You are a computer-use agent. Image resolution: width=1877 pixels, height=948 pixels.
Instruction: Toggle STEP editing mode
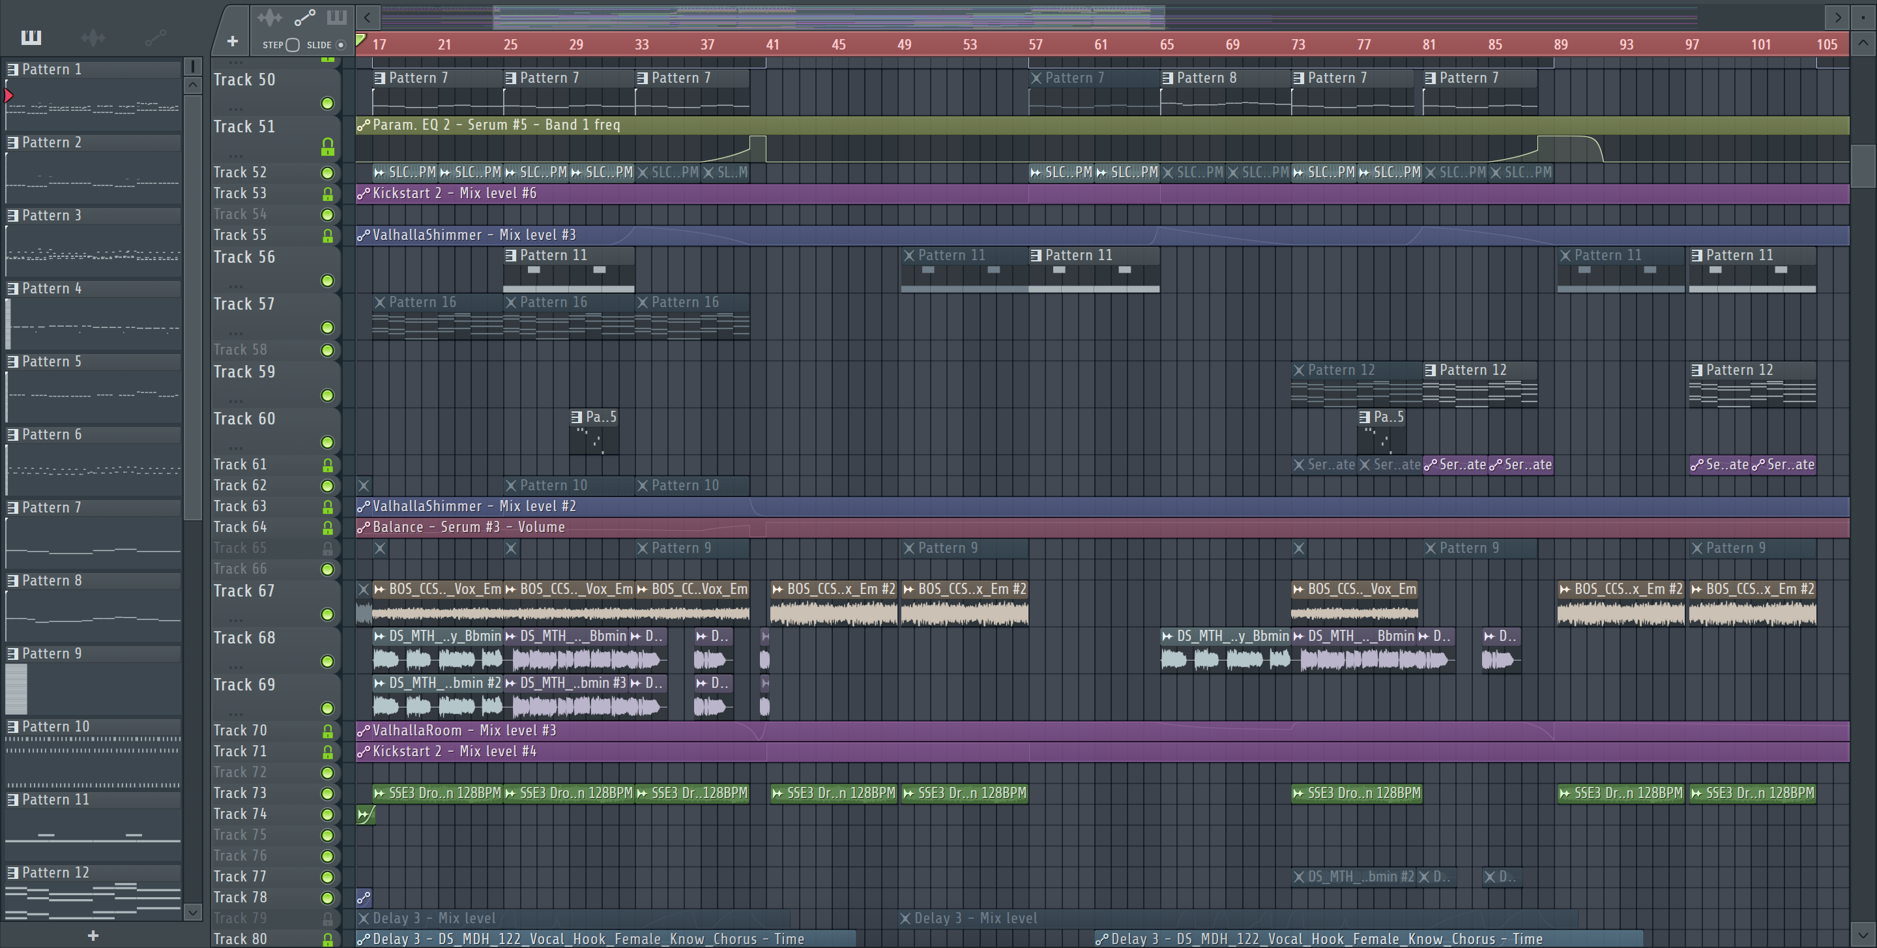click(292, 44)
